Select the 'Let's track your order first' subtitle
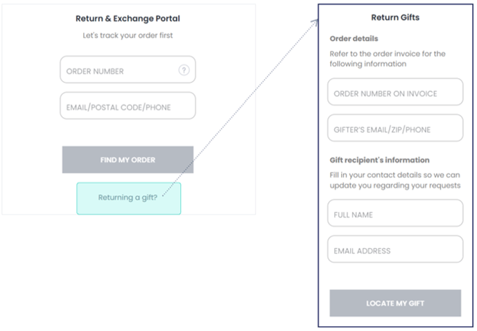The image size is (477, 331). 128,35
